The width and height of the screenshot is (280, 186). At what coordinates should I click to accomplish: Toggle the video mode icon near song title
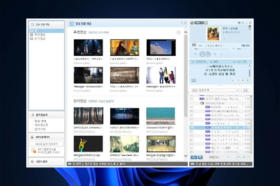point(194,45)
